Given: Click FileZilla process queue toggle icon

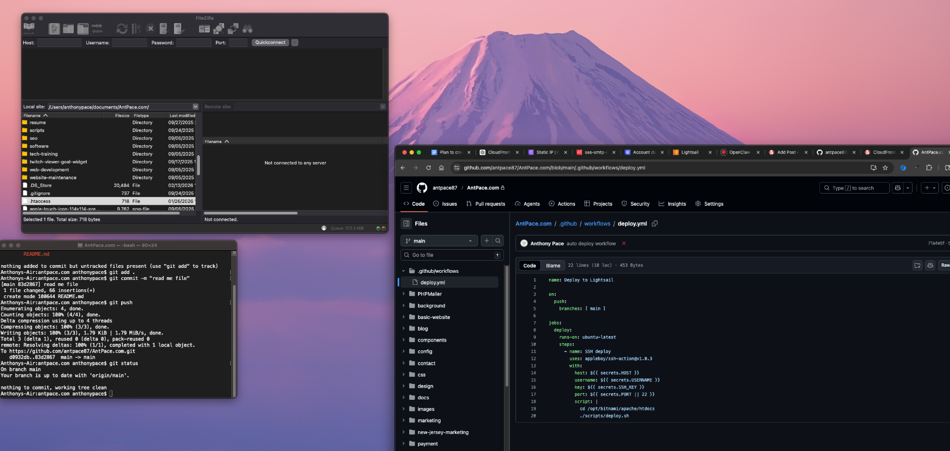Looking at the screenshot, I should pyautogui.click(x=136, y=29).
